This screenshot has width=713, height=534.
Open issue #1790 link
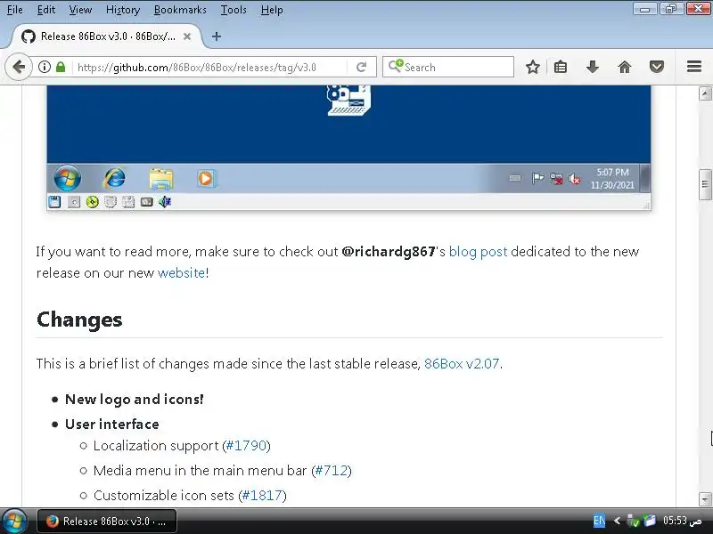tap(246, 446)
